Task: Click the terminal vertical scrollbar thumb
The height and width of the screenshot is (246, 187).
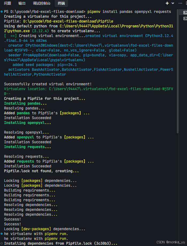Action: (177, 71)
